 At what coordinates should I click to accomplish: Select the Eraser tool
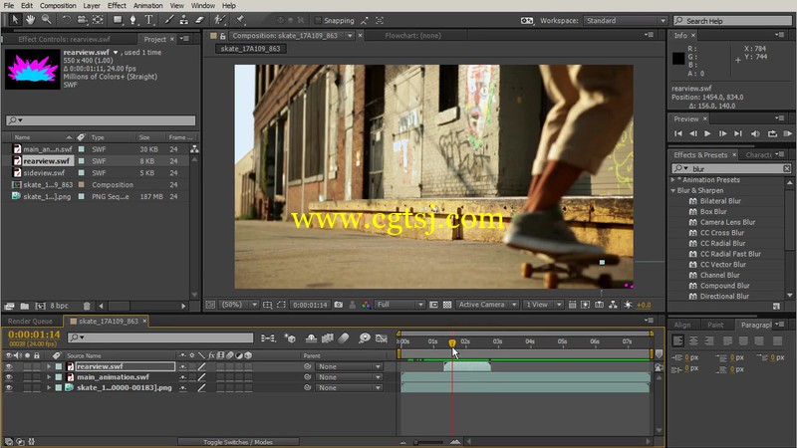point(200,20)
